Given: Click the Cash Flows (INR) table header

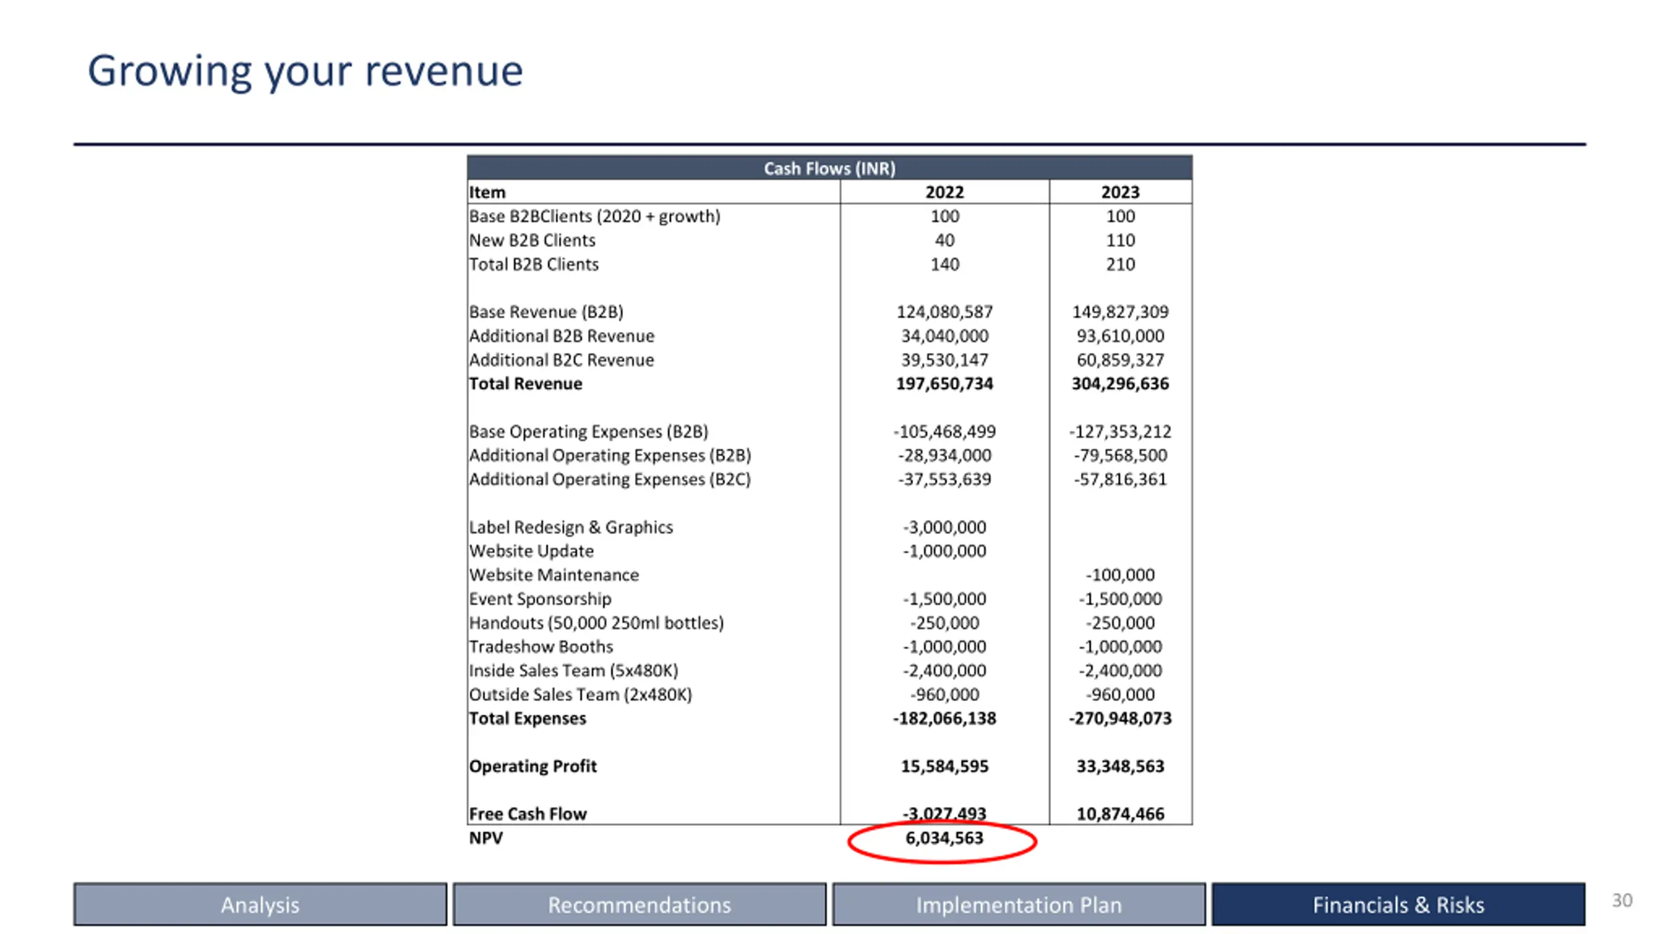Looking at the screenshot, I should tap(829, 168).
